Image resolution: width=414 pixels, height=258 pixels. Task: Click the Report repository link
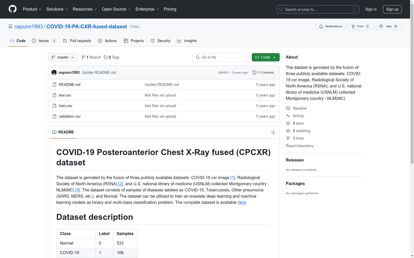coord(300,146)
